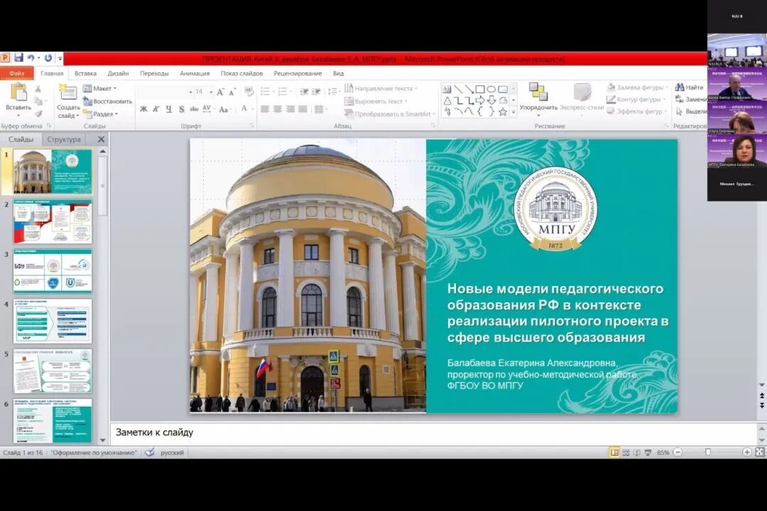Adjust the zoom slider handle
Image resolution: width=767 pixels, height=511 pixels.
(708, 452)
